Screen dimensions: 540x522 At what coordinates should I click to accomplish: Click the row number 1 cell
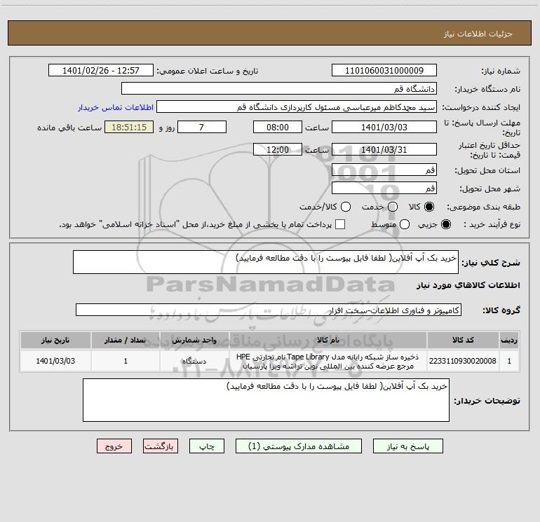point(509,361)
